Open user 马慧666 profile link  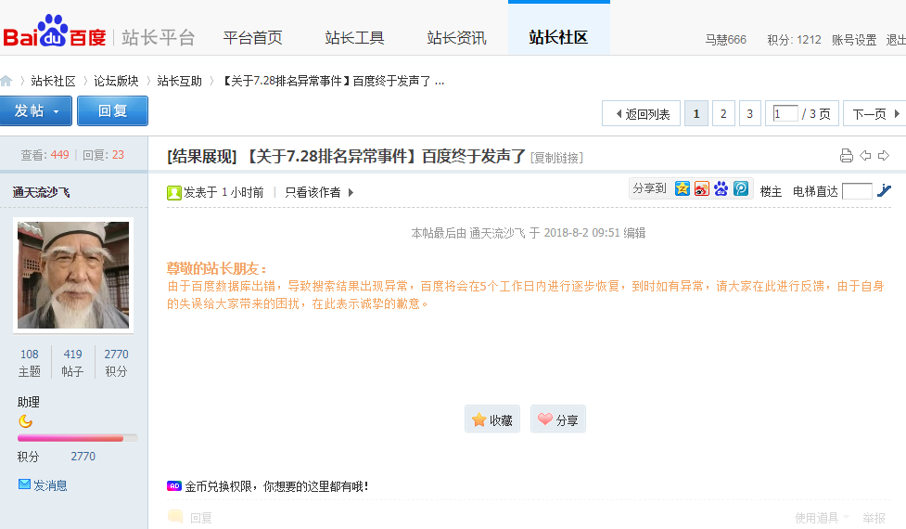[x=726, y=40]
